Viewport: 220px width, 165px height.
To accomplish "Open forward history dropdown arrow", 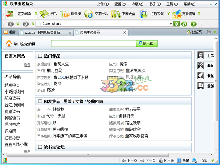I will coord(33,23).
